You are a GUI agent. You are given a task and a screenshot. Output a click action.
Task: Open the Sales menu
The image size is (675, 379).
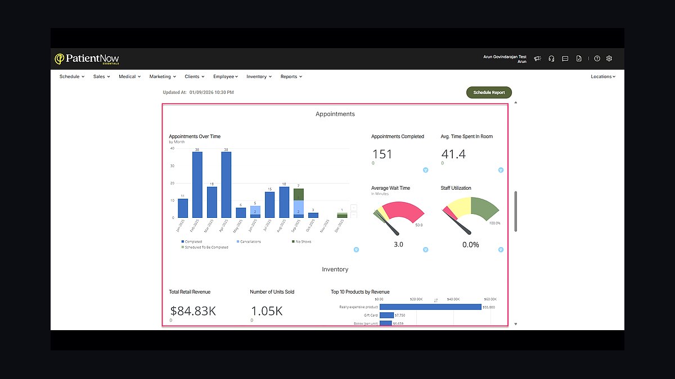(102, 76)
